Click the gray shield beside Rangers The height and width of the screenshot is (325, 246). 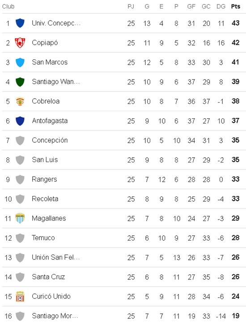pyautogui.click(x=20, y=179)
